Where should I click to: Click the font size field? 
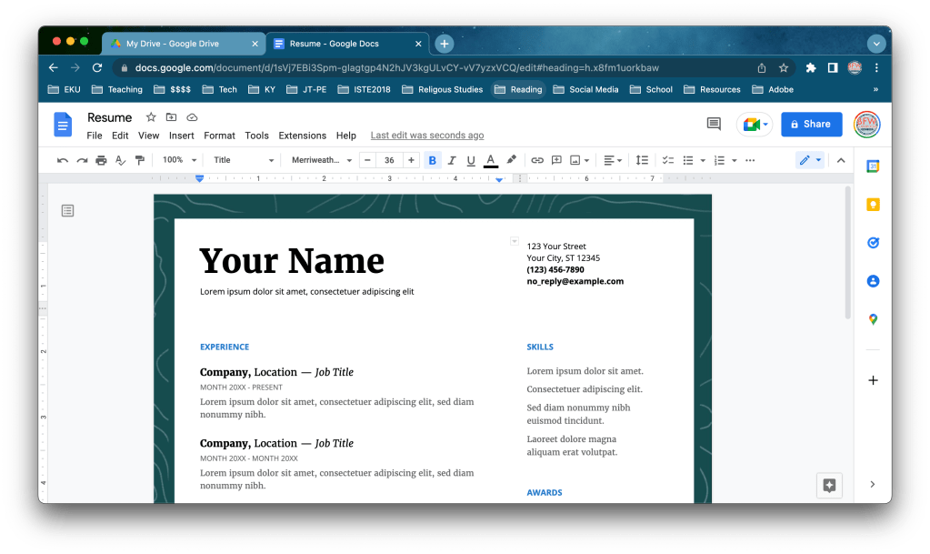[x=389, y=160]
